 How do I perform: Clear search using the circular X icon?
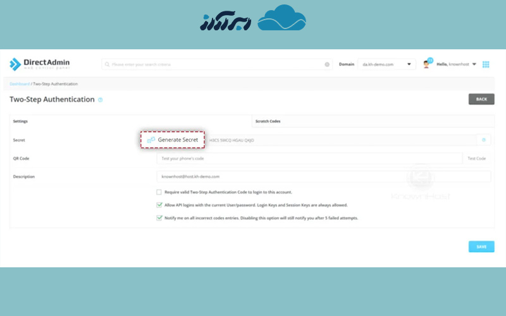(327, 64)
